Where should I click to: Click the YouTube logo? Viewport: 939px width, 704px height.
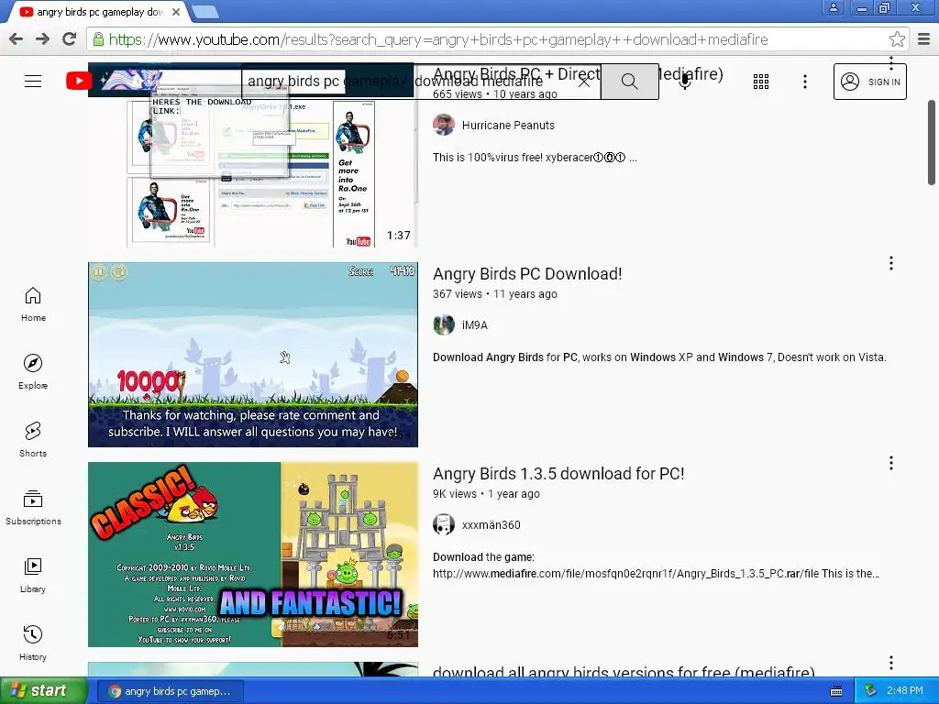coord(79,81)
